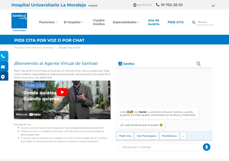229x161 pixels.
Task: Click the ¡Bienvenido al Agente Virtual heading
Action: click(56, 63)
